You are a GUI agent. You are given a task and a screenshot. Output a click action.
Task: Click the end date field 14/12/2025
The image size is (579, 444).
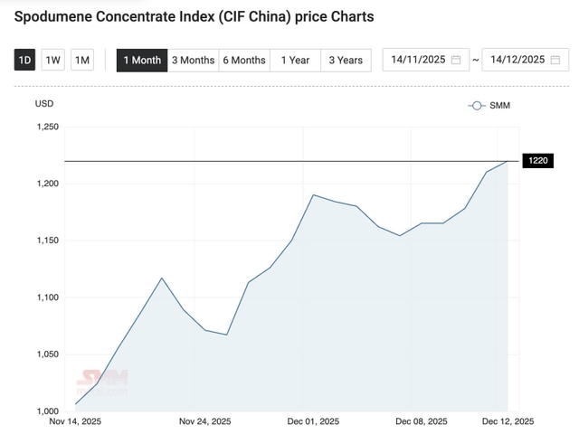(x=516, y=60)
